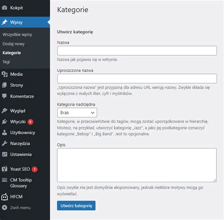Click the Kokpit dashboard icon

coord(5,8)
